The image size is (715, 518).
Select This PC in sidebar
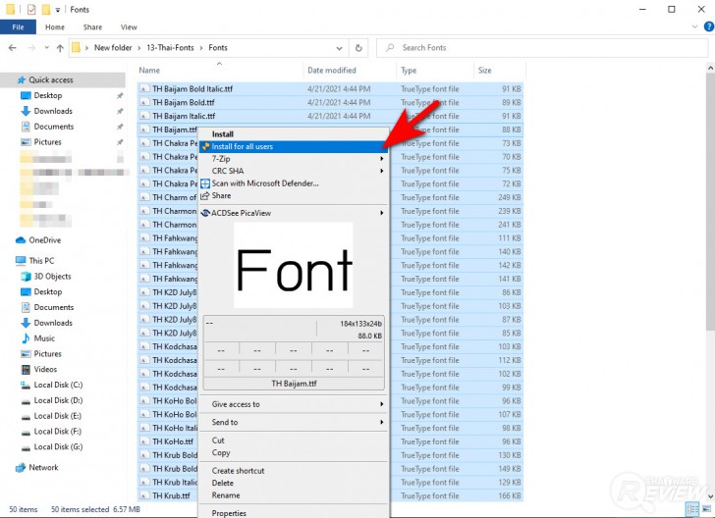[x=41, y=261]
